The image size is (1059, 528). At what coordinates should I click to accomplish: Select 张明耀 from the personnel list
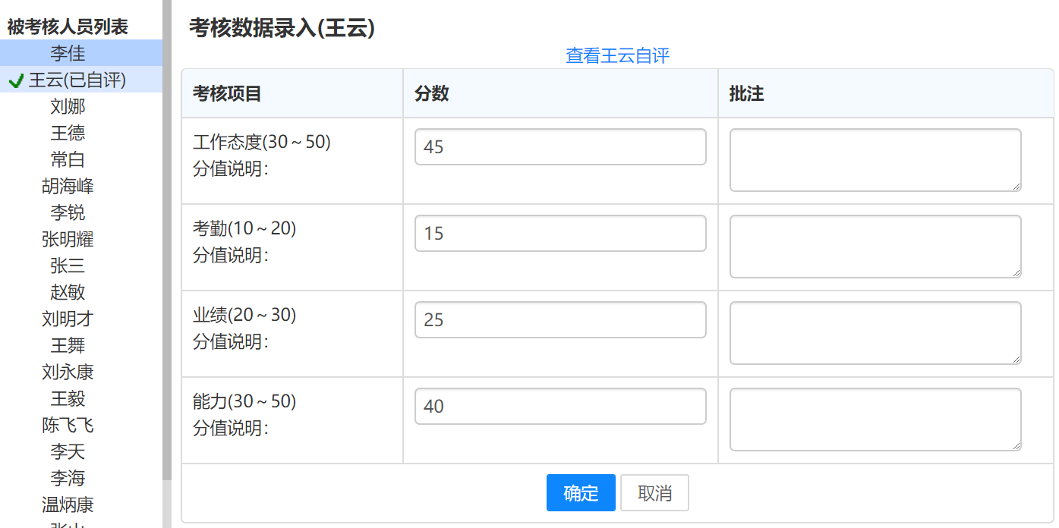tap(68, 240)
